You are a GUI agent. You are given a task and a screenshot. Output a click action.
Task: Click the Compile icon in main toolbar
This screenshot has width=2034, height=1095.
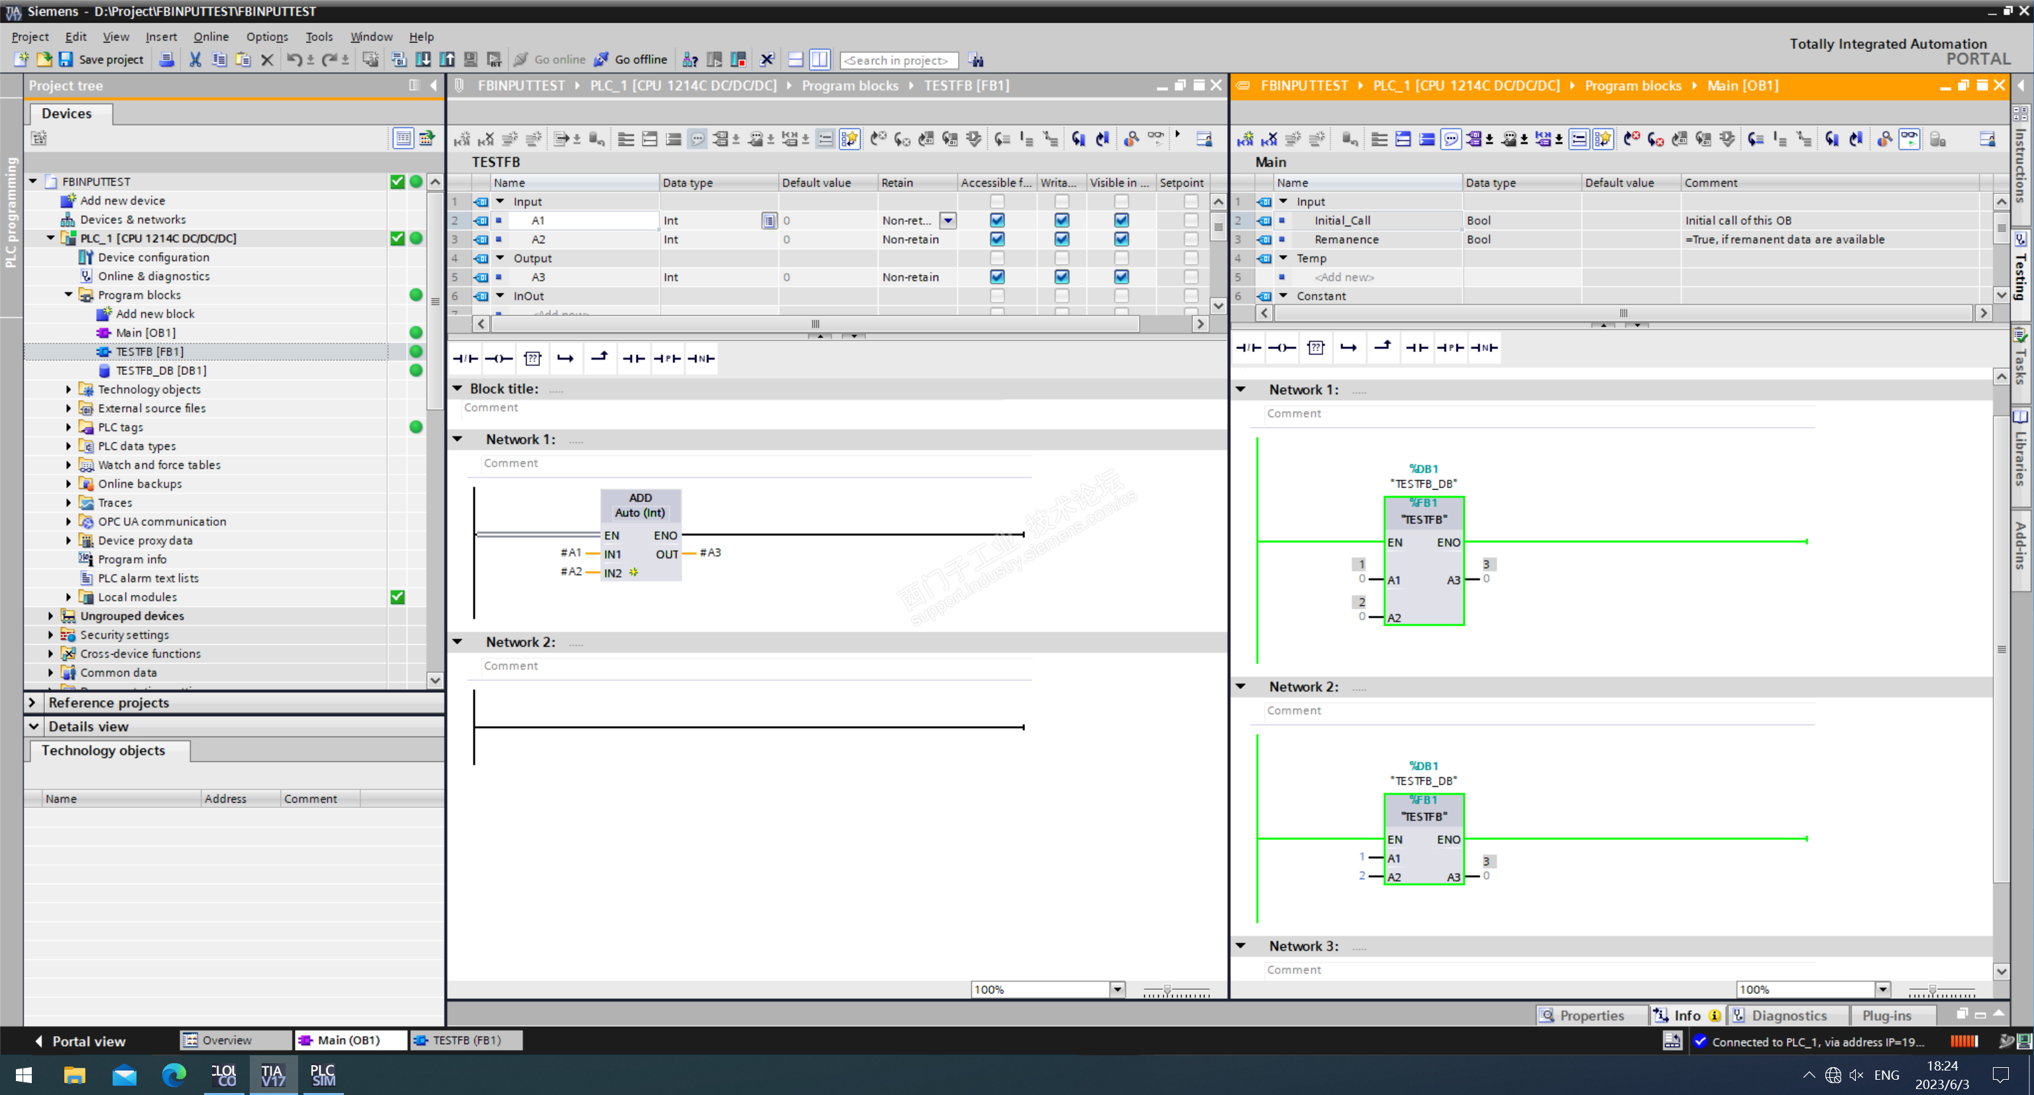pos(399,59)
